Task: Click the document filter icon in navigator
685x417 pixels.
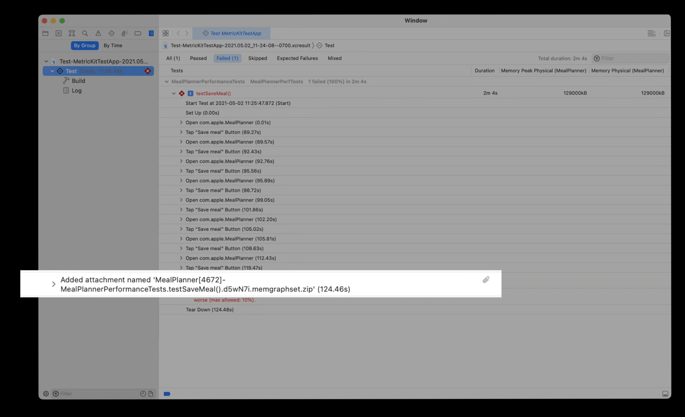Action: (x=151, y=394)
